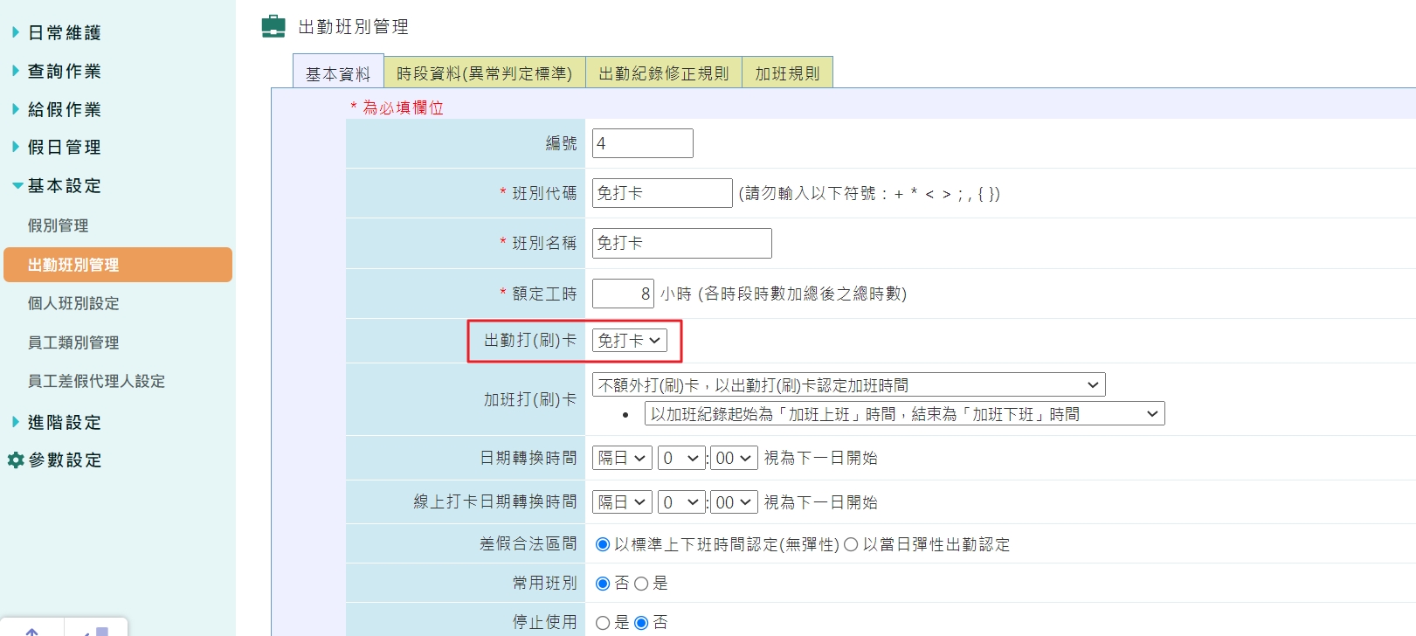The image size is (1416, 636).
Task: Open the 不額外打(刷)卡 overtime punch dropdown
Action: [x=849, y=384]
